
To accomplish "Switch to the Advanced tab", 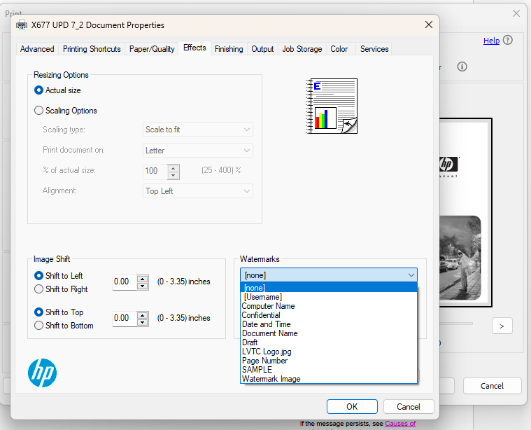I will tap(37, 49).
